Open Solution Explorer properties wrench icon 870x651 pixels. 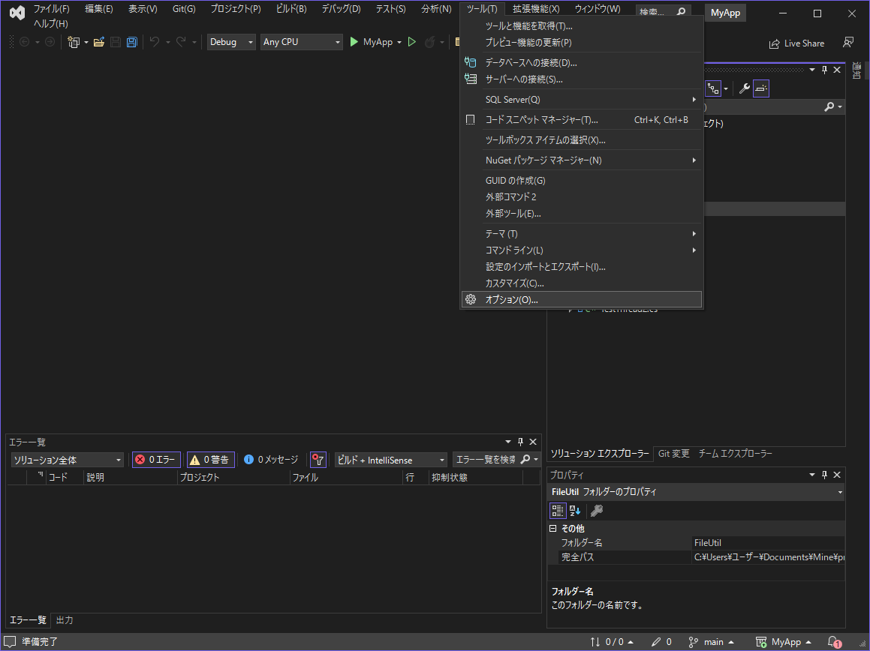pyautogui.click(x=744, y=88)
